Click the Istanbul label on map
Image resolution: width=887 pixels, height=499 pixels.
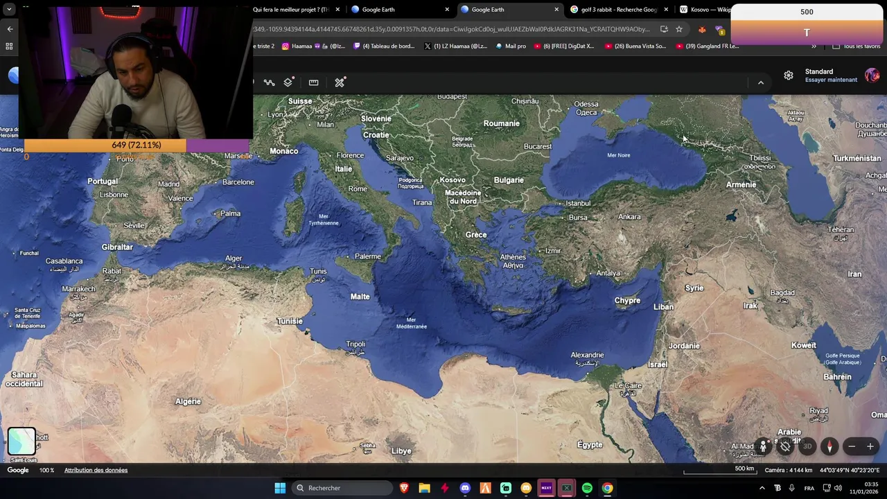tap(578, 203)
